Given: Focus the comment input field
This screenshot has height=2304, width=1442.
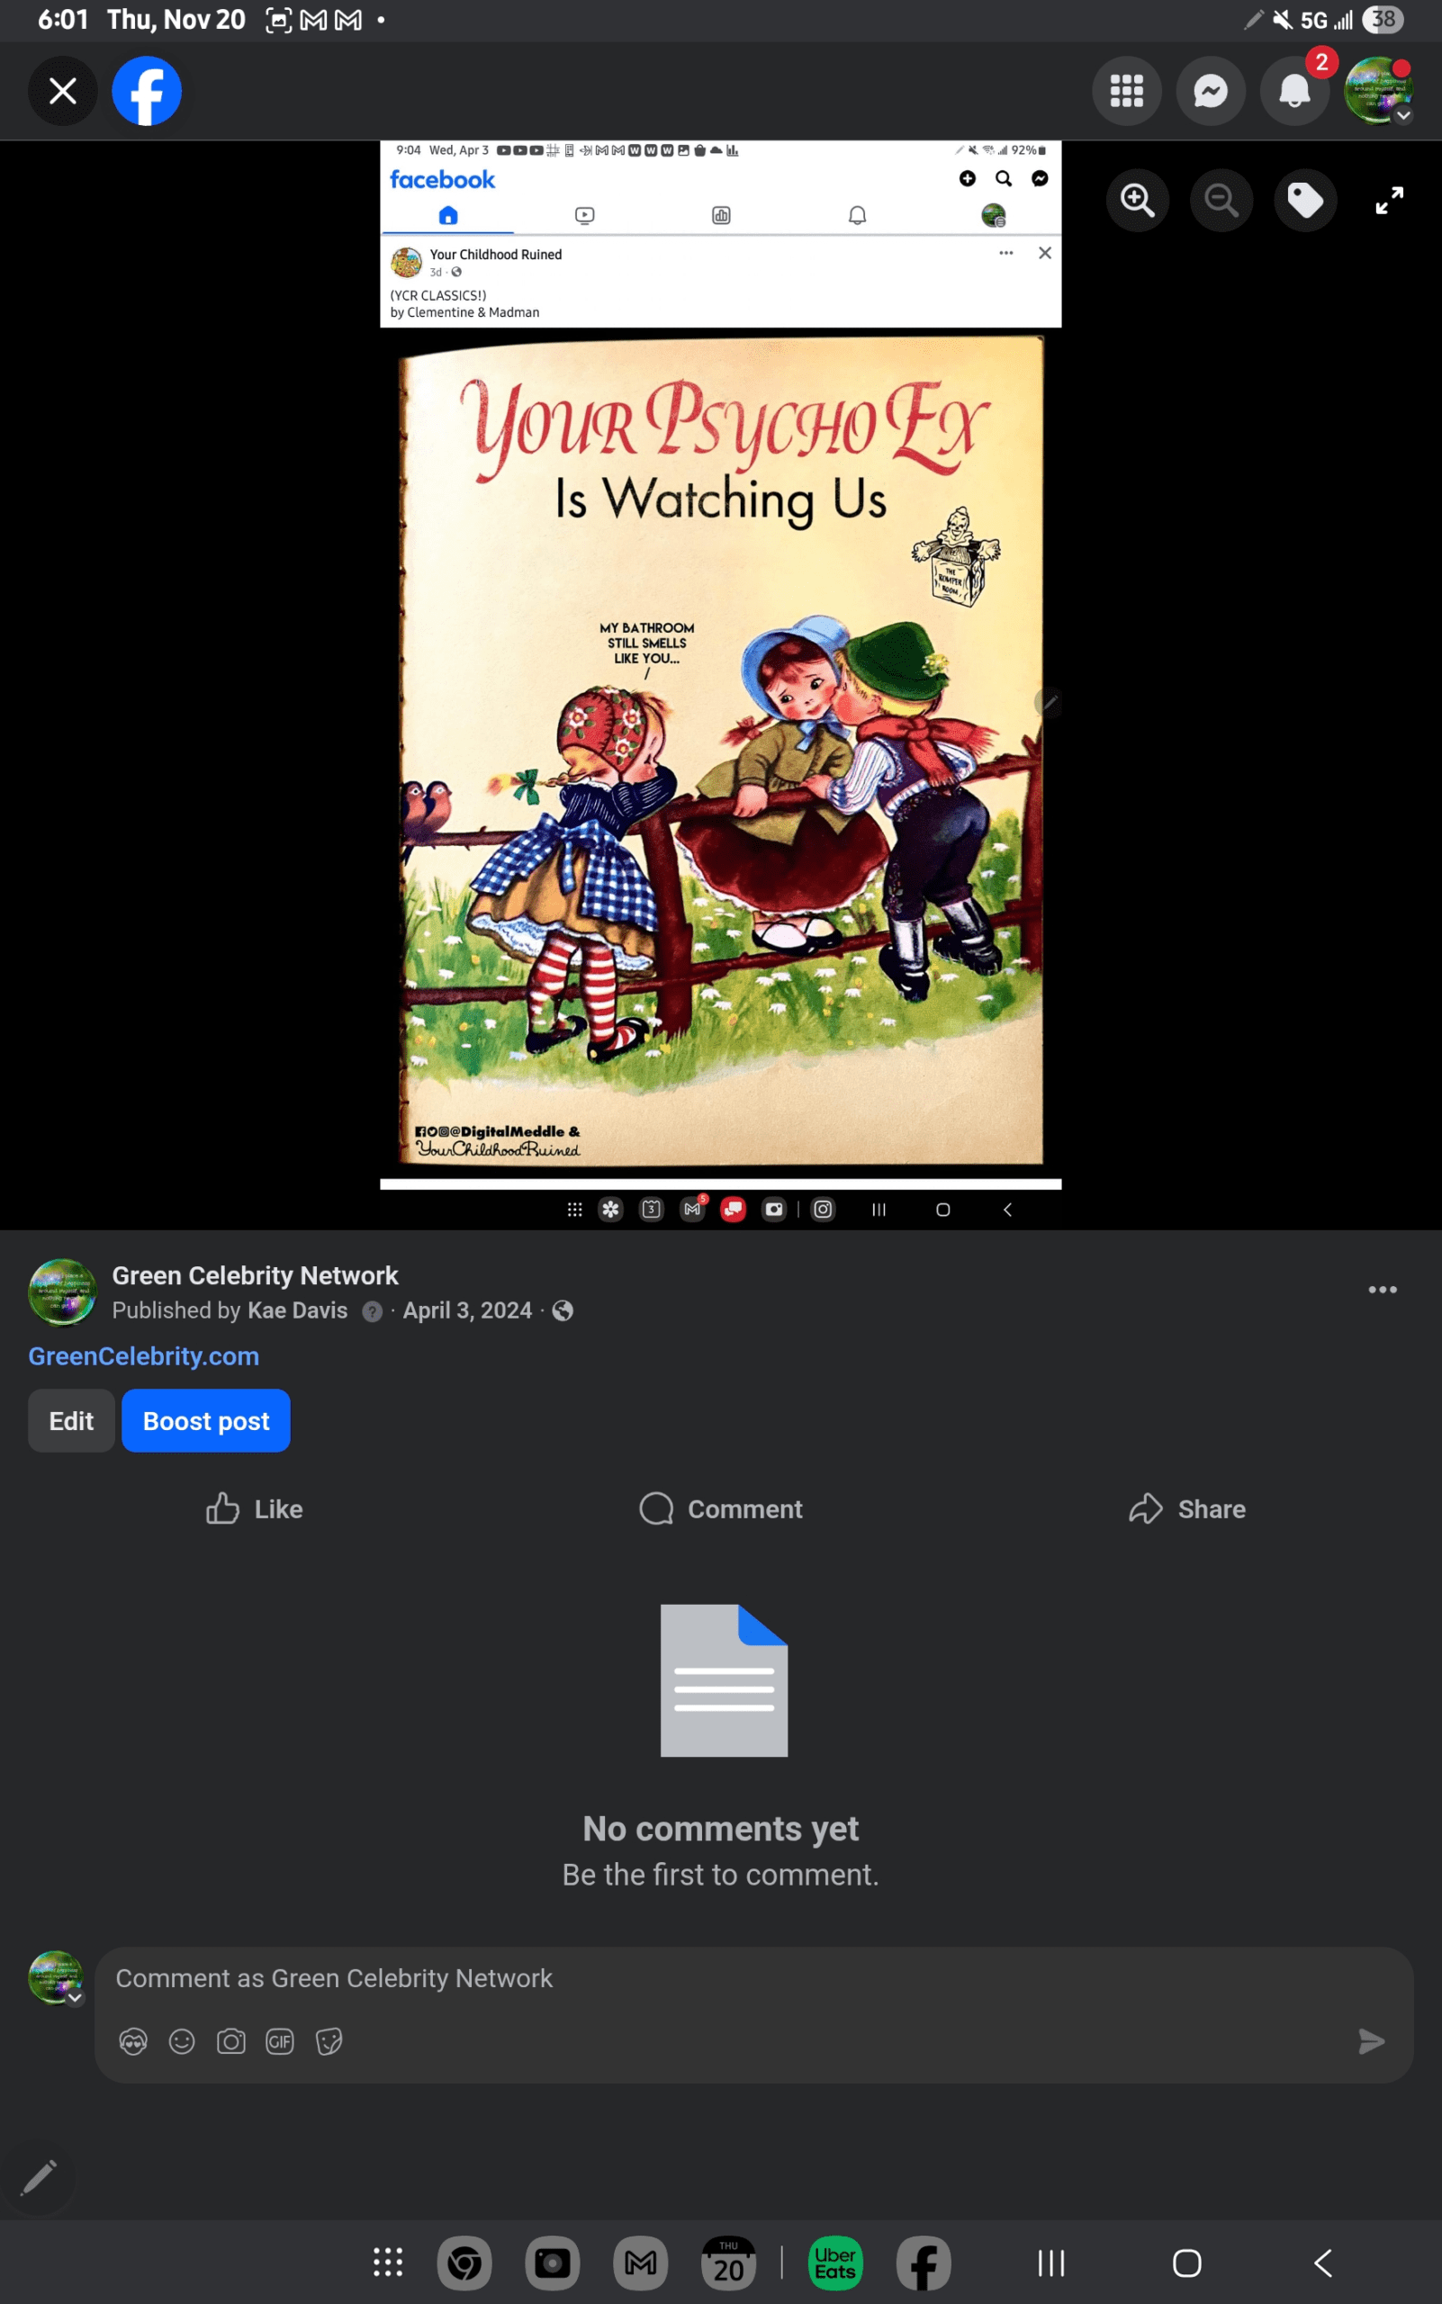Looking at the screenshot, I should pyautogui.click(x=725, y=1979).
